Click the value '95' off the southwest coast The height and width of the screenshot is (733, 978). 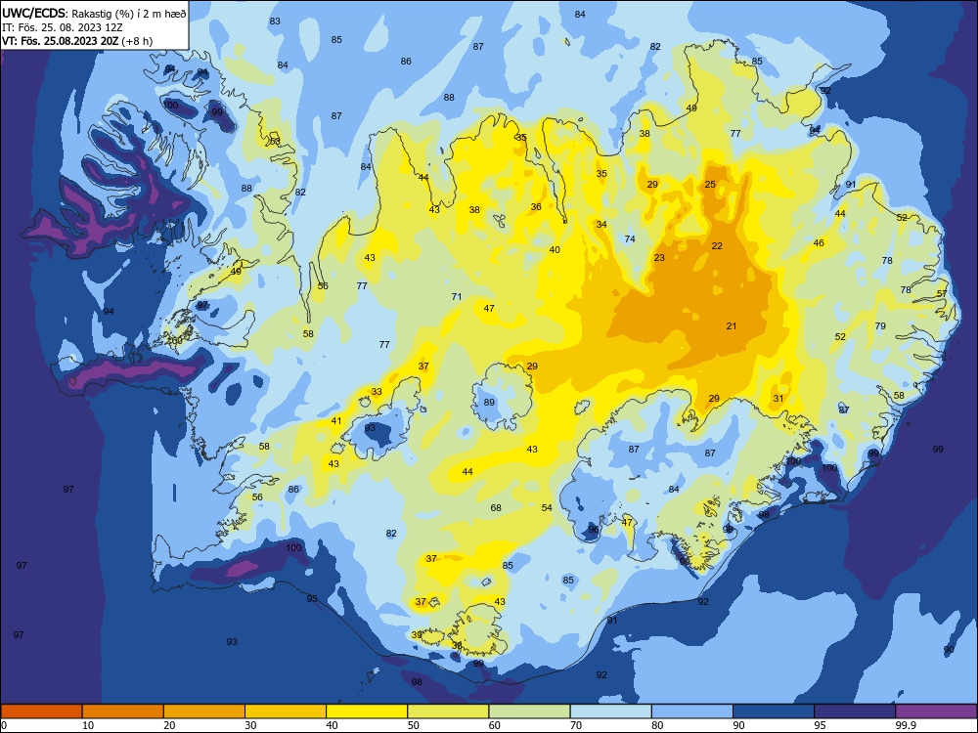(x=312, y=598)
